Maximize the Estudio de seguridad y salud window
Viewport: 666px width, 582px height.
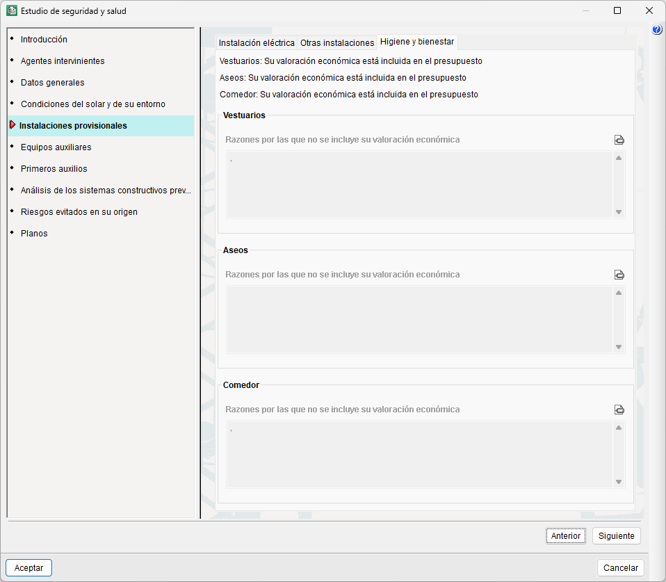617,10
